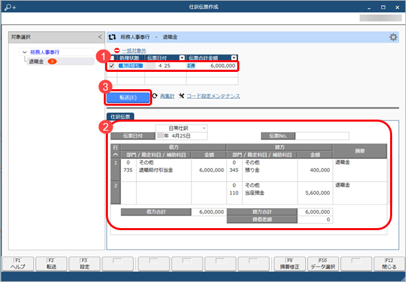The height and width of the screenshot is (282, 406).
Task: Click the F10 データ選択 function button
Action: pyautogui.click(x=323, y=263)
